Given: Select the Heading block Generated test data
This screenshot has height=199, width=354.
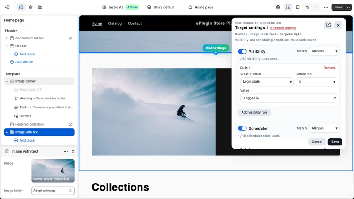Looking at the screenshot, I should click(x=39, y=98).
